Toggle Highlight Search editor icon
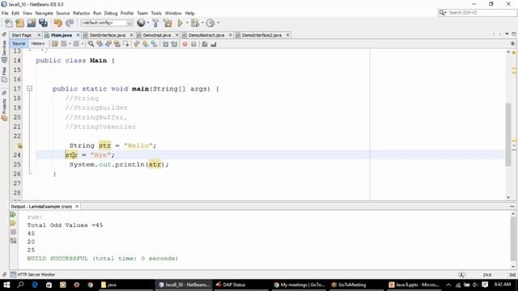518x291 pixels. [x=117, y=44]
